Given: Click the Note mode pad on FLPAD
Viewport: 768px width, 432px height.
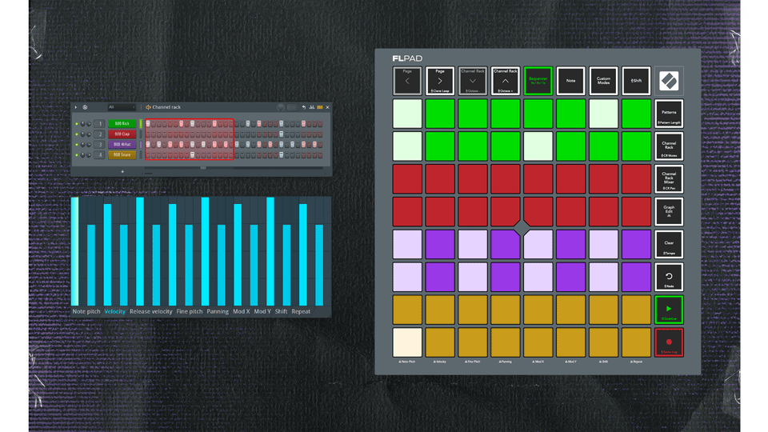Looking at the screenshot, I should click(x=570, y=81).
